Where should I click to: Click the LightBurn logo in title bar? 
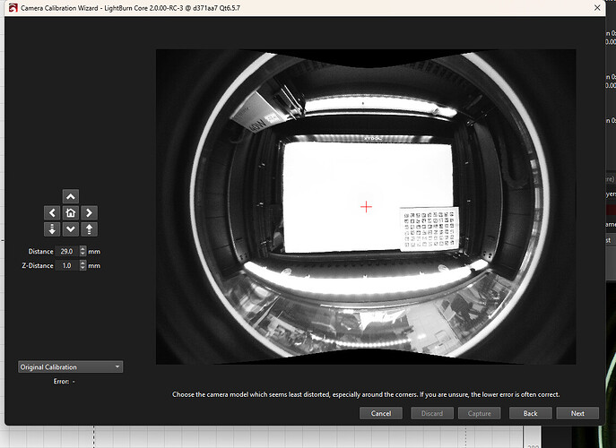[11, 8]
